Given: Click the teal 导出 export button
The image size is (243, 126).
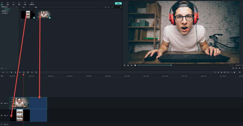Looking at the screenshot, I should point(118,3).
